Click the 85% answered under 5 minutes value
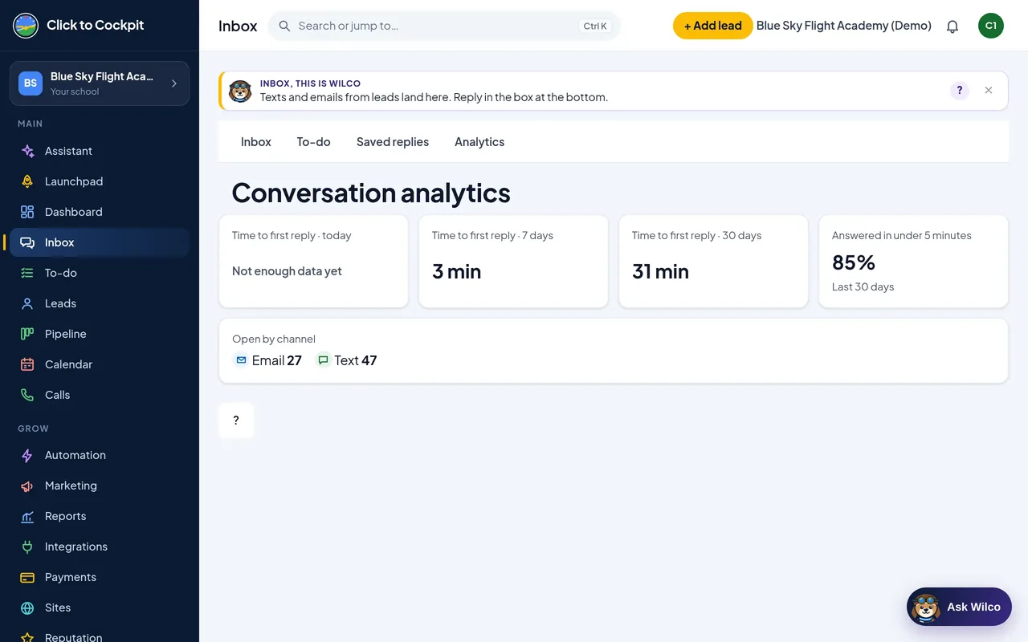The height and width of the screenshot is (642, 1028). pos(854,262)
